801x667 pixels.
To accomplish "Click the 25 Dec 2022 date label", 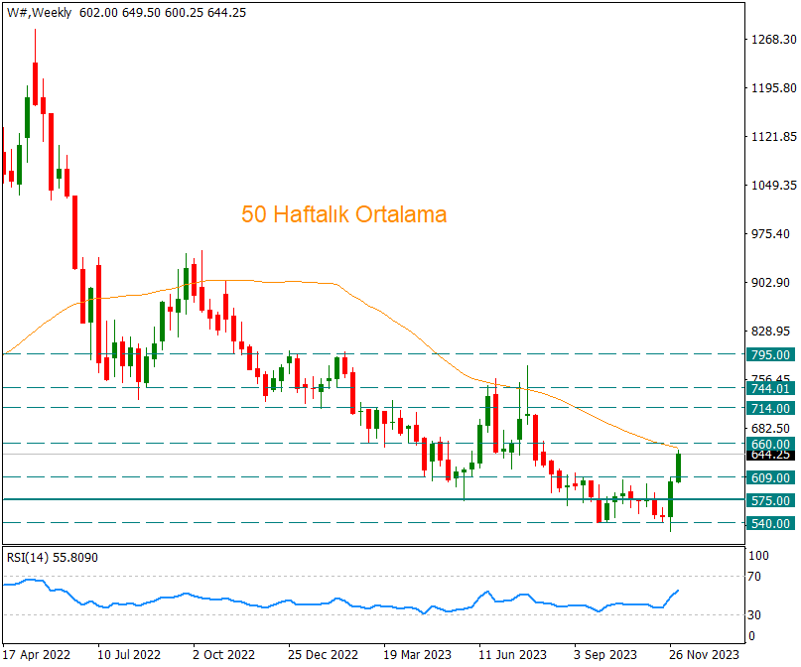I will (x=323, y=655).
